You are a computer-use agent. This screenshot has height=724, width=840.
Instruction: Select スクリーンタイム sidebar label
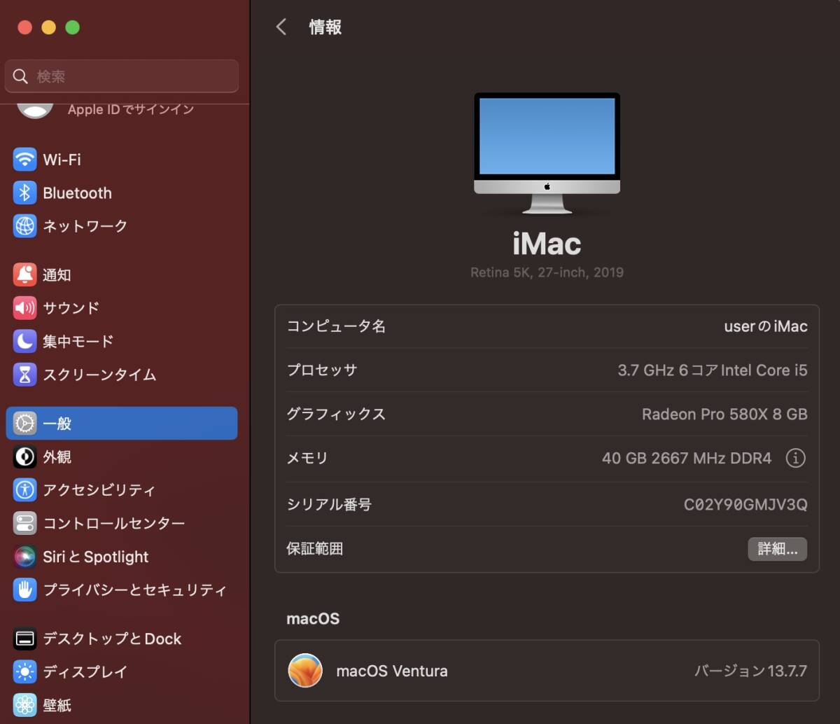pyautogui.click(x=99, y=375)
